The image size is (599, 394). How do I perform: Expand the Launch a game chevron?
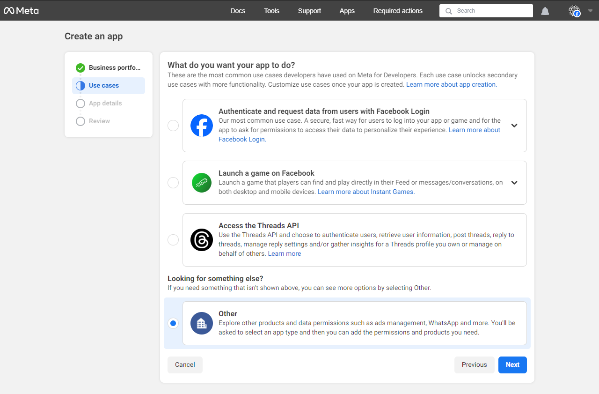514,183
